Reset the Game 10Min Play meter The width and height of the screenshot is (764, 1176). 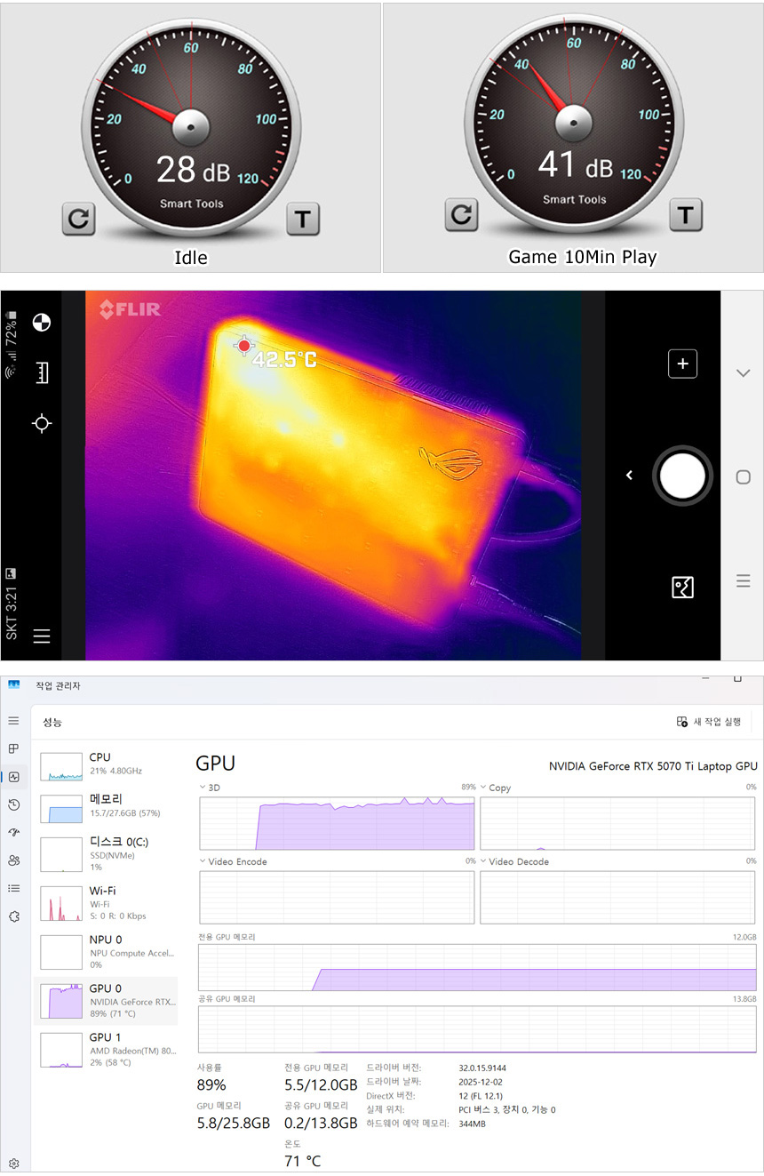pyautogui.click(x=460, y=214)
